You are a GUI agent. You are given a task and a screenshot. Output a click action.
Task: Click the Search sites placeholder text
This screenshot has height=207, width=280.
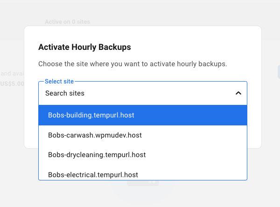[65, 93]
